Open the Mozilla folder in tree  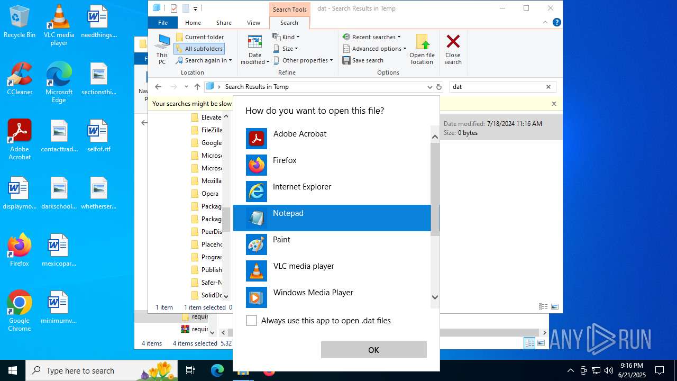tap(206, 181)
